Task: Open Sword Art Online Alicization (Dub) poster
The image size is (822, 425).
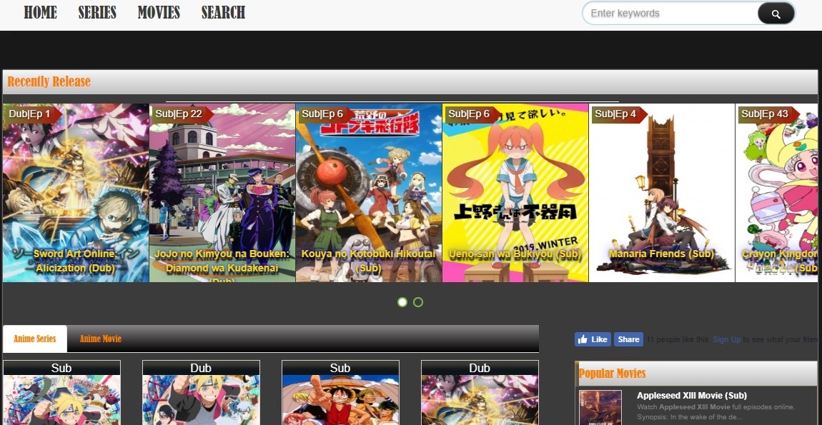Action: coord(76,193)
